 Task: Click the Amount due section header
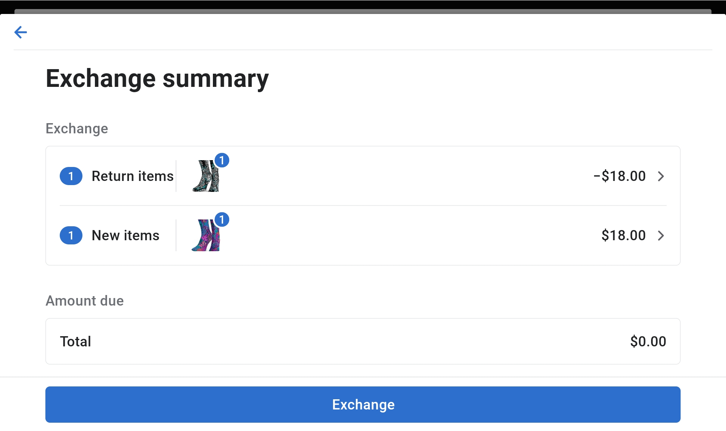84,301
